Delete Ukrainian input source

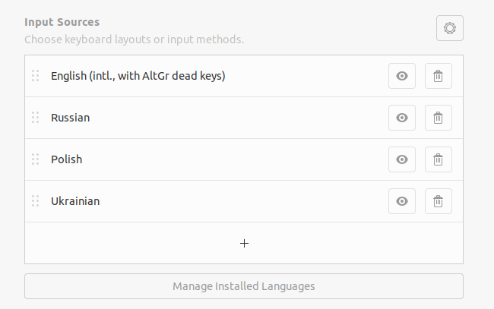[438, 201]
